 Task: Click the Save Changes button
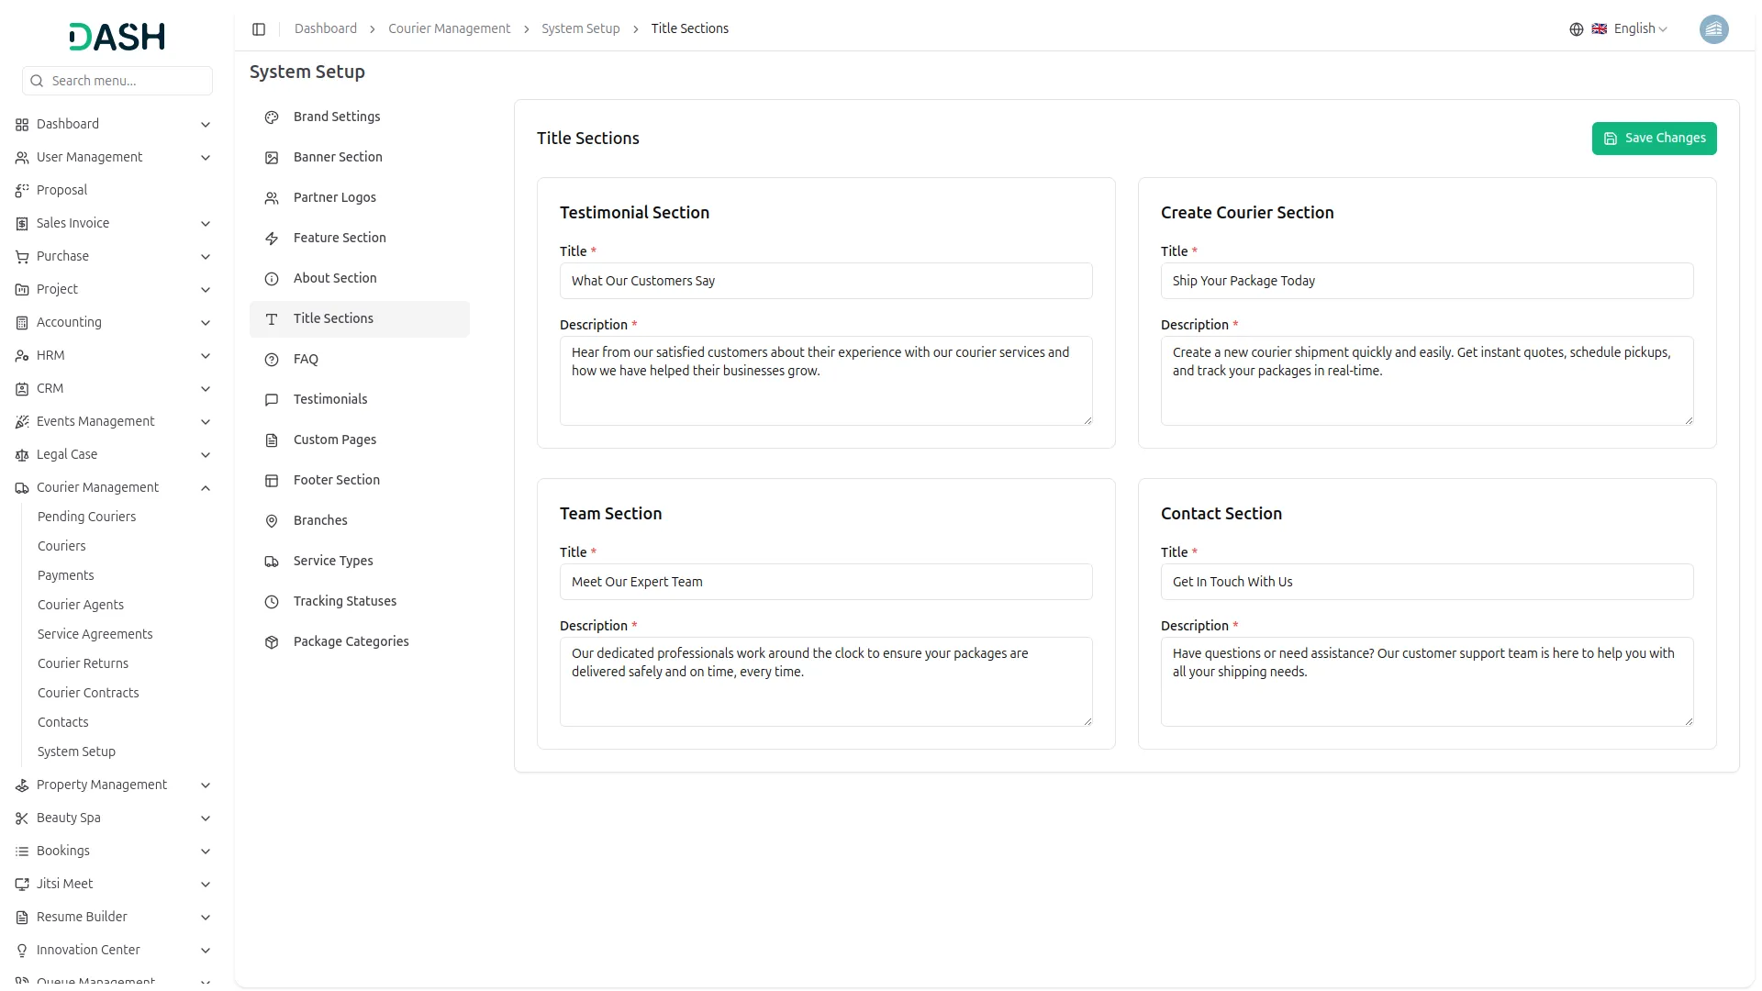pyautogui.click(x=1654, y=139)
